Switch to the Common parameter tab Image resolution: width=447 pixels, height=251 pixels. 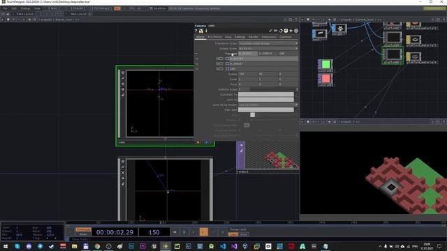(x=286, y=37)
